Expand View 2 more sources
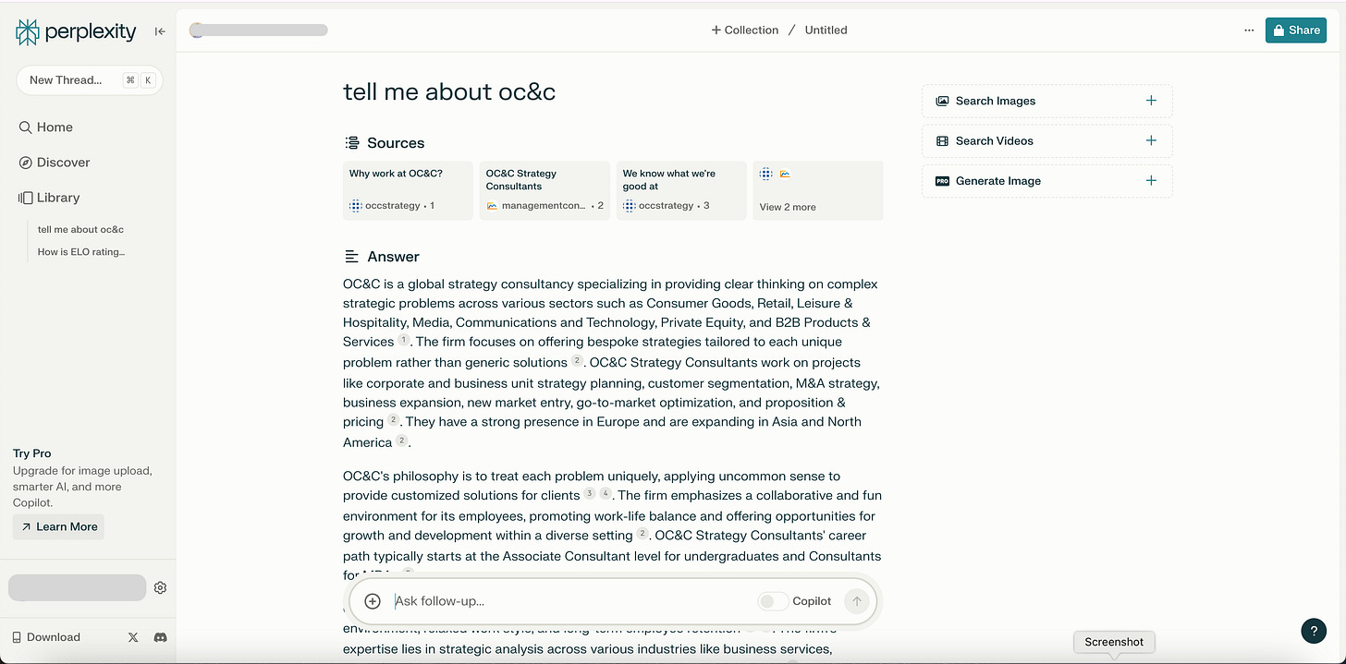This screenshot has height=664, width=1346. tap(818, 190)
